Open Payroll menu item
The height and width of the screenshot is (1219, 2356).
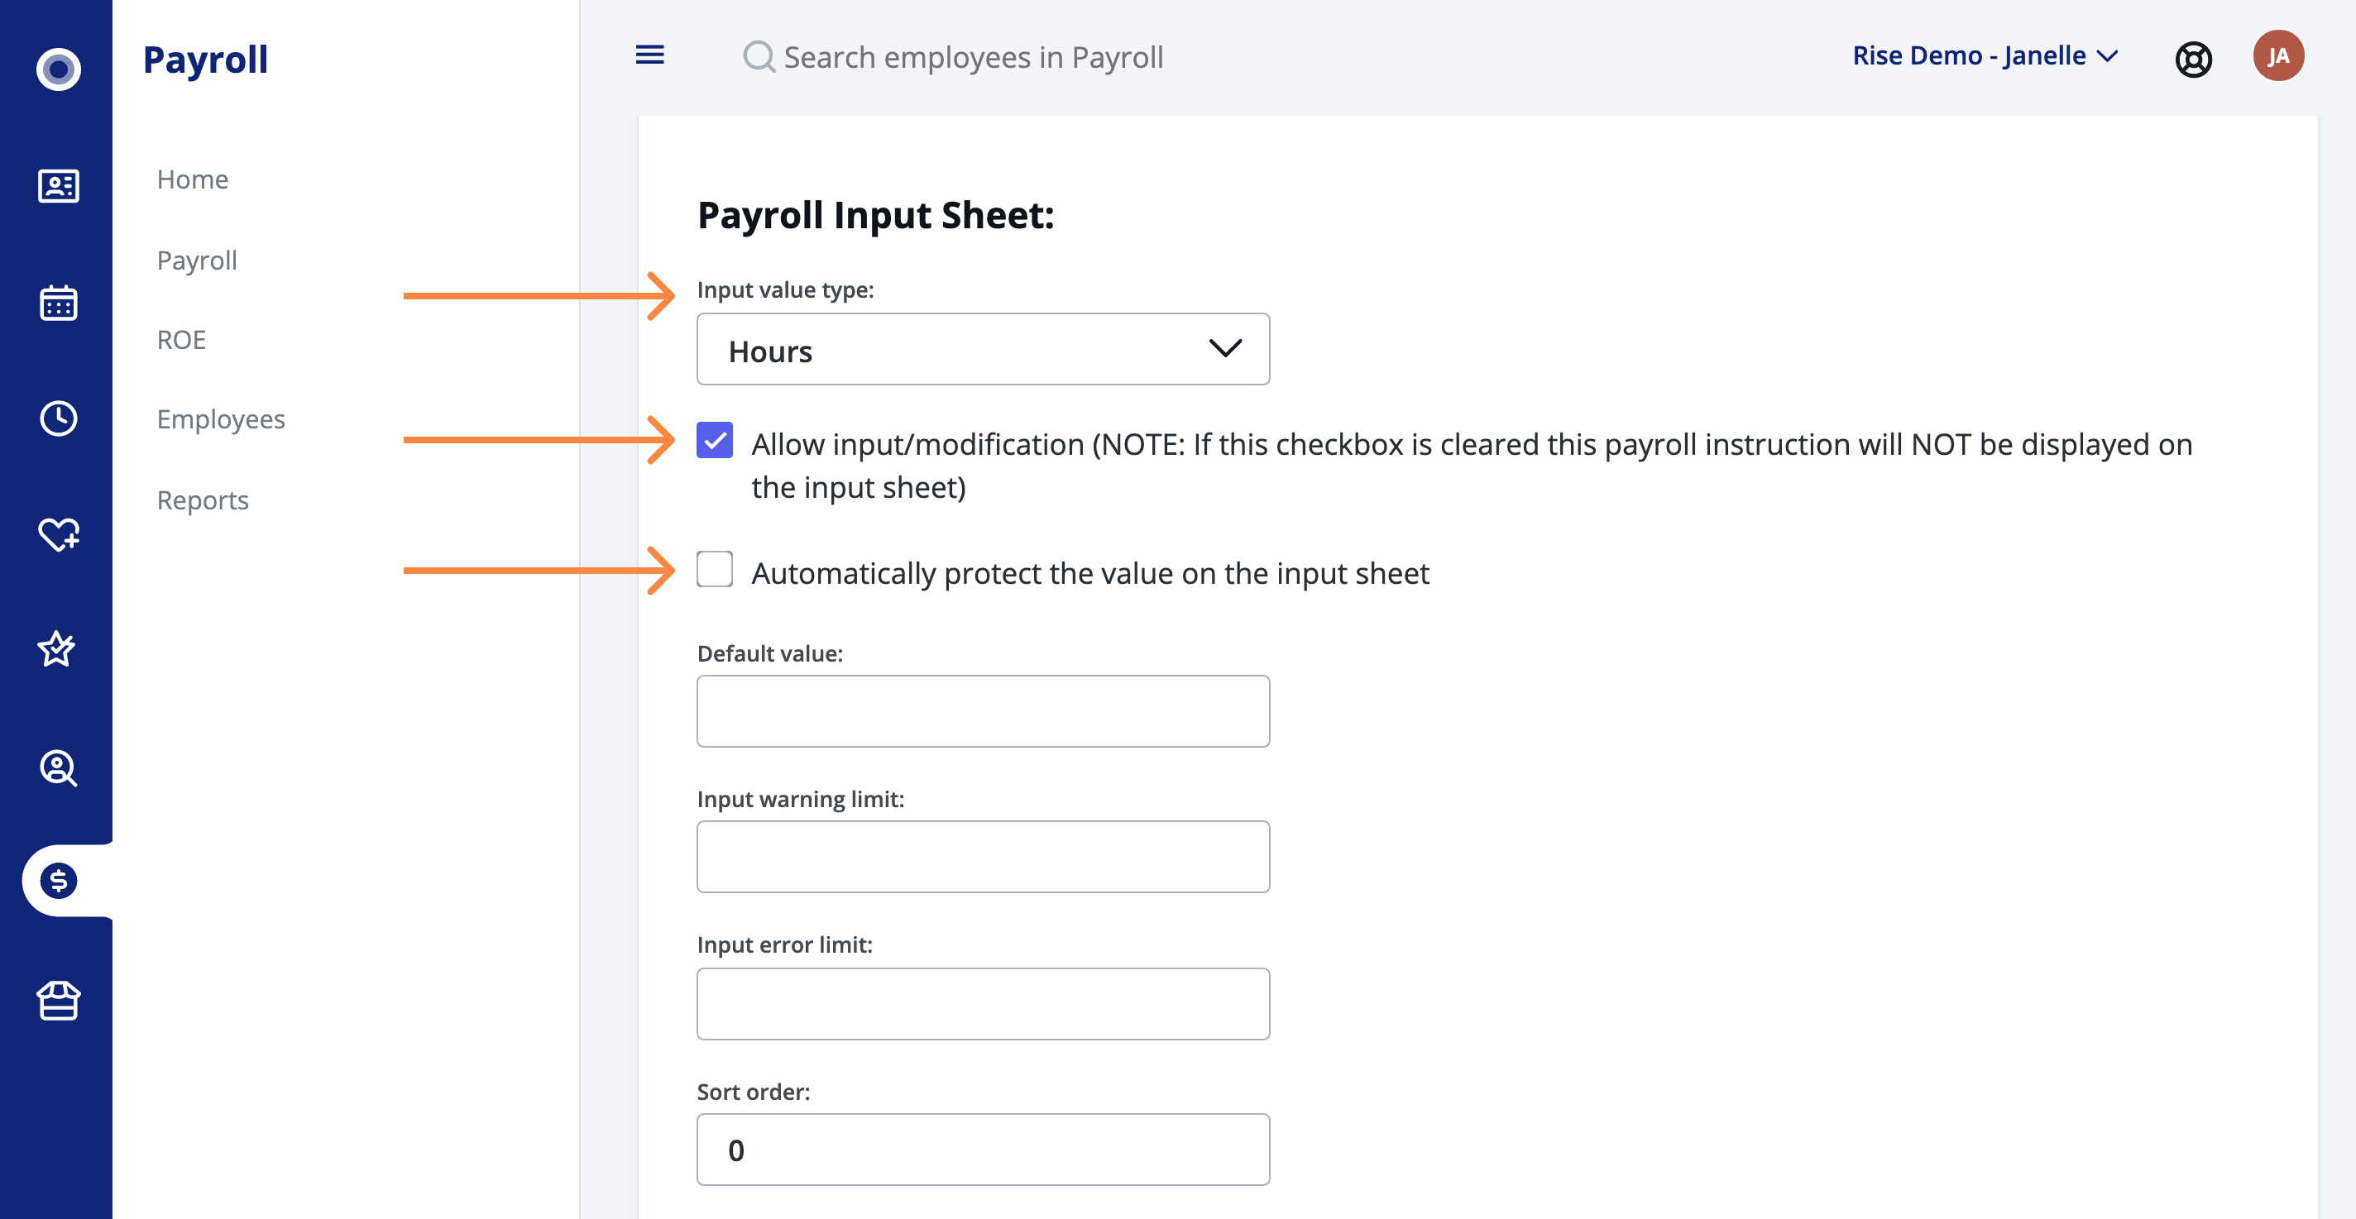click(x=197, y=261)
